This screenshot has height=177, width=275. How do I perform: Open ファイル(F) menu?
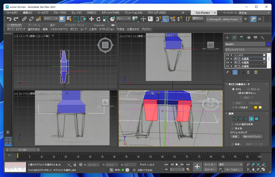(x=12, y=13)
